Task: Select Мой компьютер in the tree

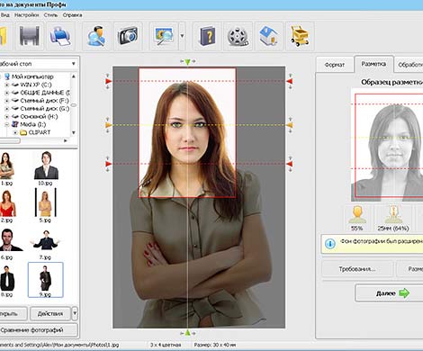Action: click(x=32, y=76)
